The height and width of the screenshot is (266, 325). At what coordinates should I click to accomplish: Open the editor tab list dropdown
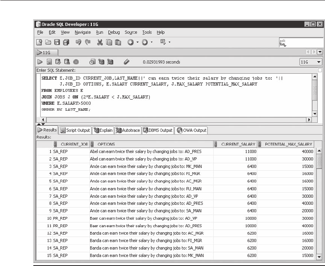pos(320,52)
